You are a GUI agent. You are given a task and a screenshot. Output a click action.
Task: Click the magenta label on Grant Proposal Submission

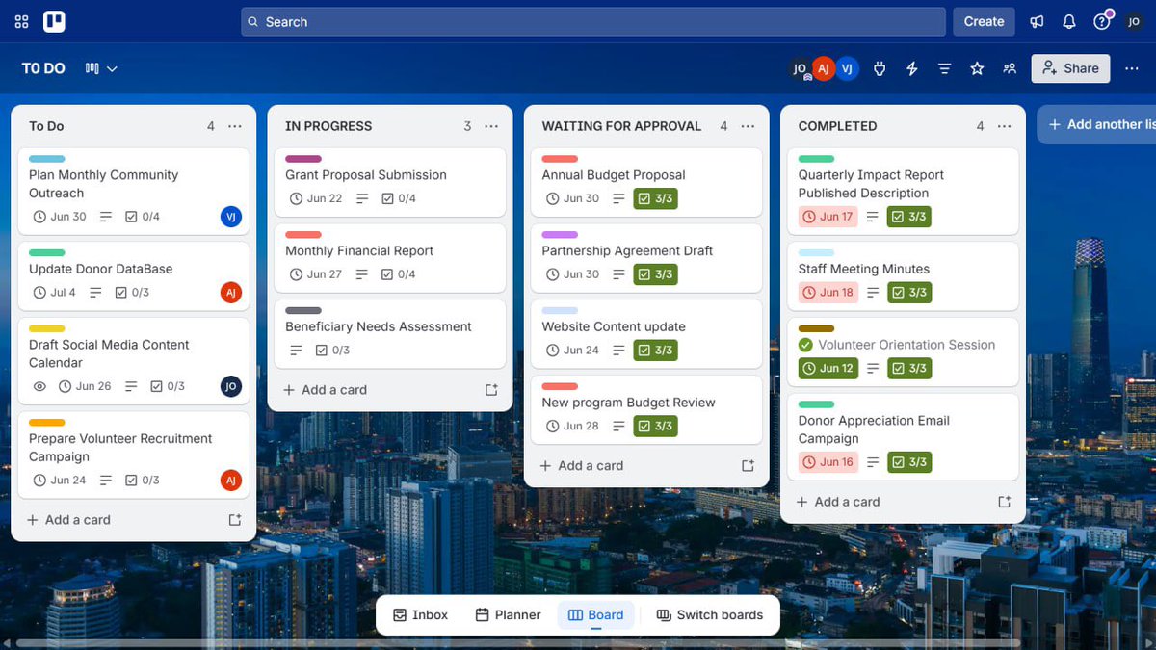coord(303,159)
